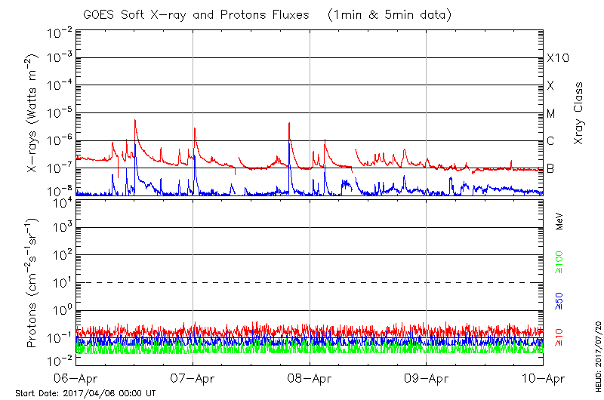
Task: Click the 06-Apr date tick label
Action: pos(76,379)
